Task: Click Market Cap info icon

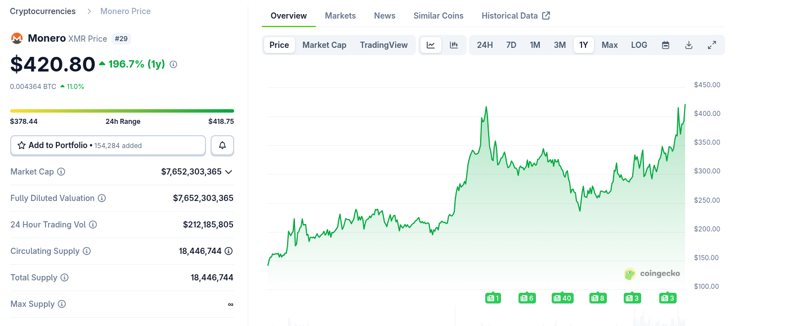Action: tap(61, 172)
